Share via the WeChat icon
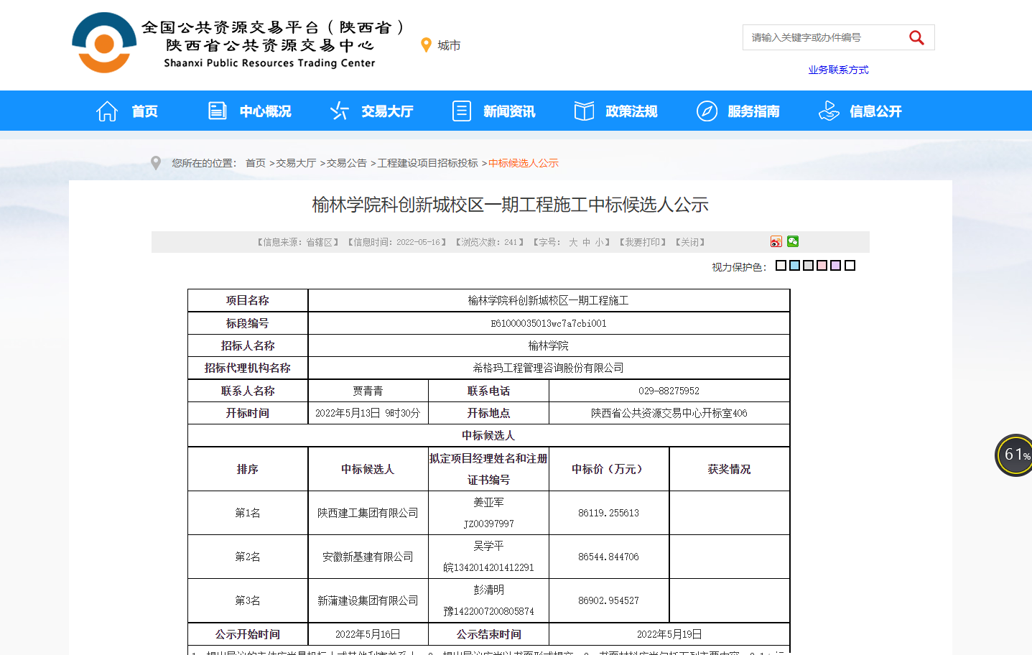Screen dimensions: 1032x655 [793, 241]
